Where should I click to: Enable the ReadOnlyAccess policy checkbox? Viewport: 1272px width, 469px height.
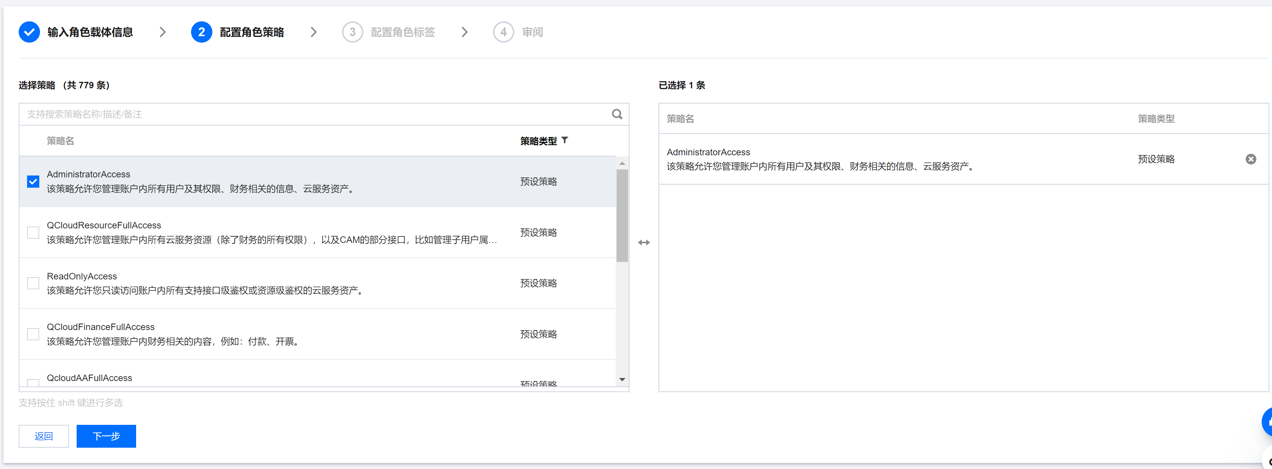[33, 283]
